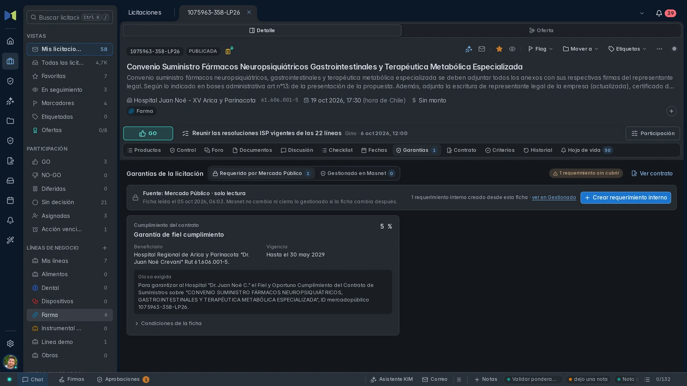Select the Dispositivos línea

click(70, 302)
